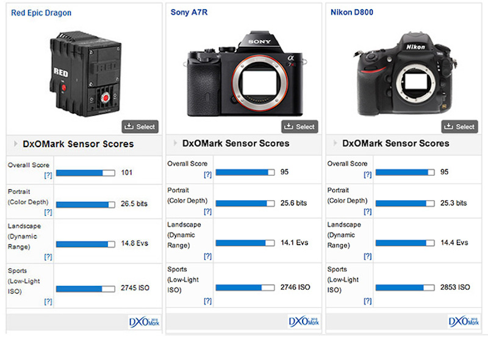Click the 2746 ISO value
Viewport: 488px width, 337px height.
click(x=295, y=287)
